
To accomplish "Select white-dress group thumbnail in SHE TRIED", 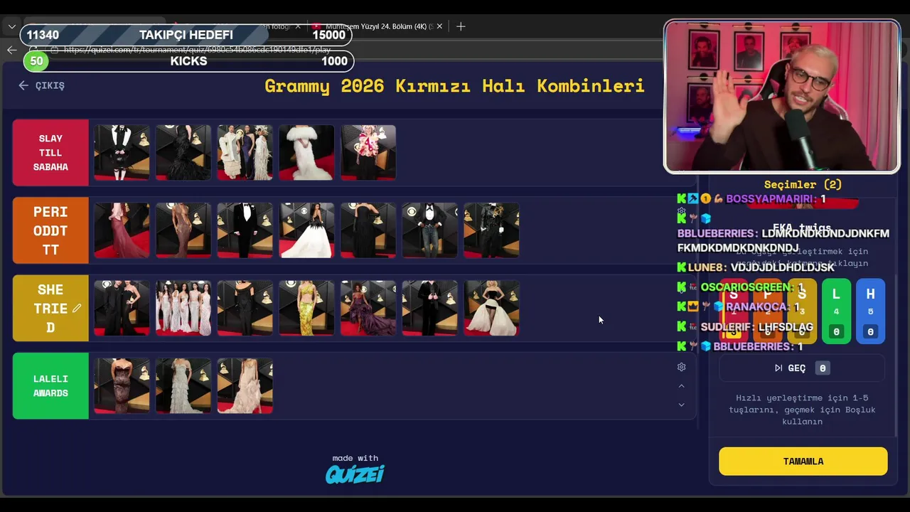I will 183,308.
